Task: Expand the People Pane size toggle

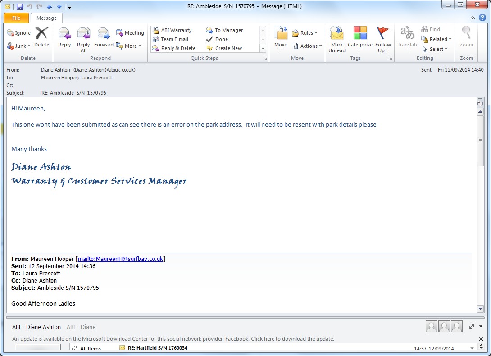Action: (x=472, y=326)
